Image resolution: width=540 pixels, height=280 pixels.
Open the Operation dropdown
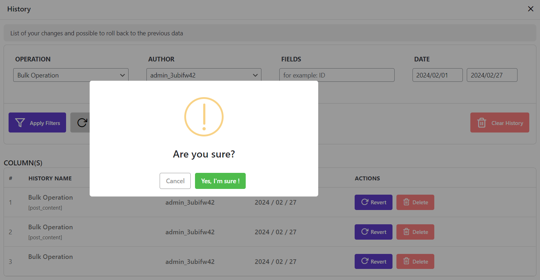71,75
